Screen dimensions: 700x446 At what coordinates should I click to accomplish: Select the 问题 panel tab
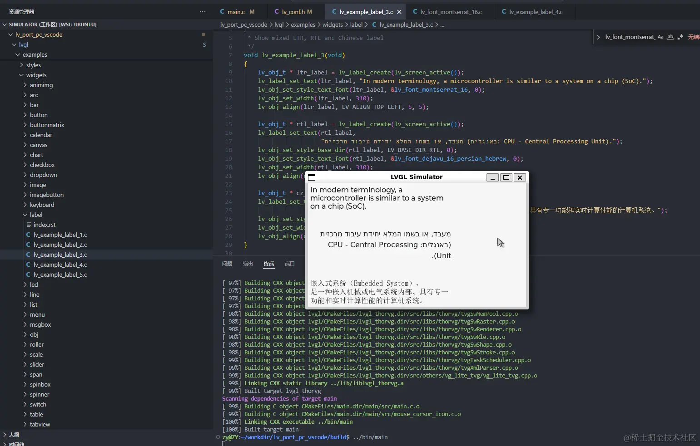click(x=227, y=264)
